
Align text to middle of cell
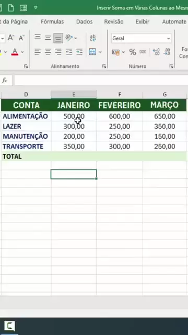click(x=48, y=38)
